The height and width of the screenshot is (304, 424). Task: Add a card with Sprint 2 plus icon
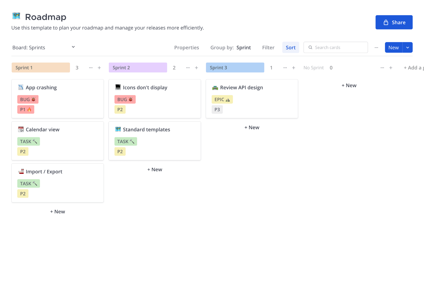(x=196, y=68)
